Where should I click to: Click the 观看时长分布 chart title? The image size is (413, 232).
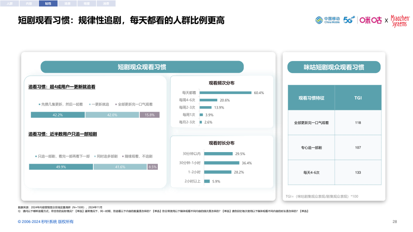222,143
